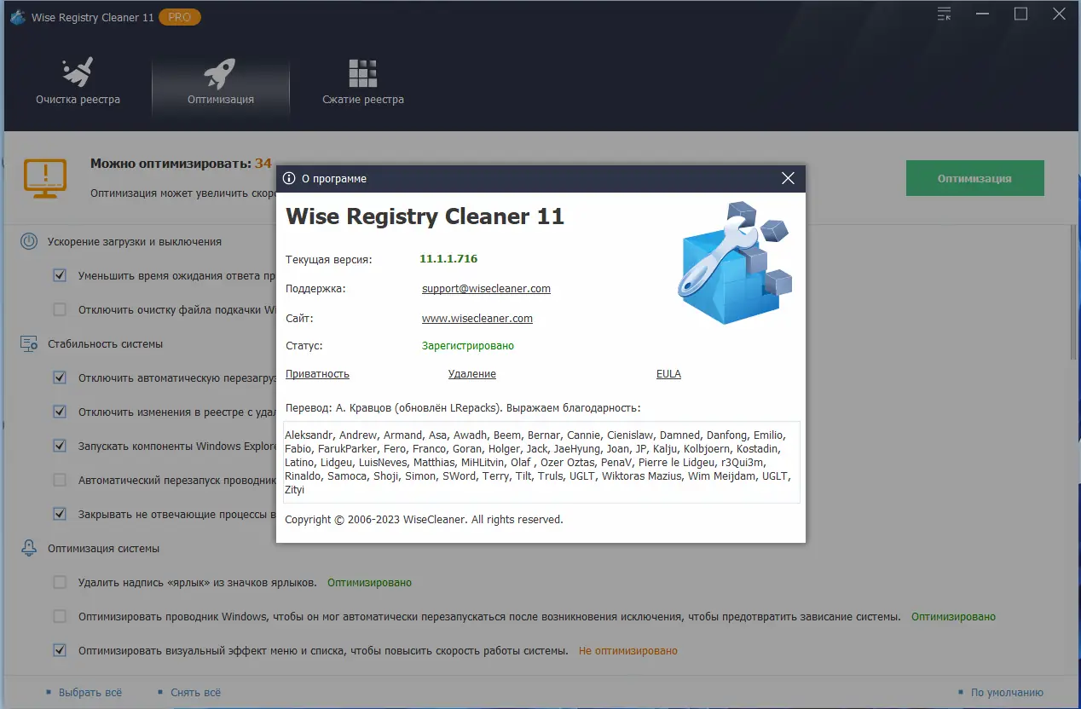This screenshot has height=709, width=1081.
Task: Click the rocket icon on the Оптимизация toolbar tab
Action: tap(221, 72)
